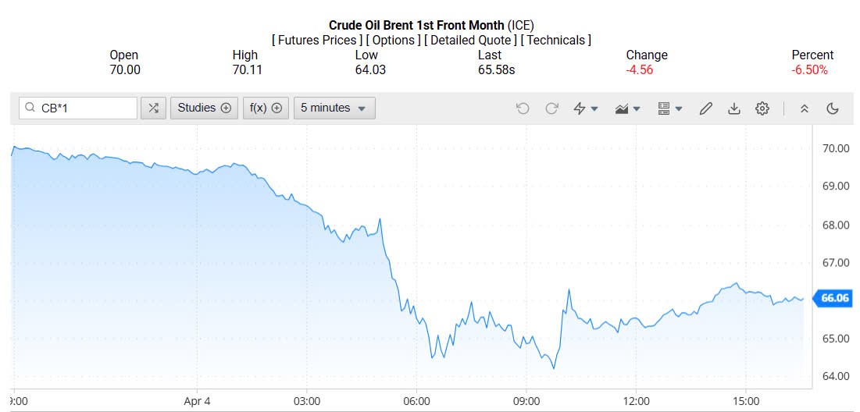The image size is (860, 412).
Task: Open the drawing pencil tool
Action: [x=705, y=109]
